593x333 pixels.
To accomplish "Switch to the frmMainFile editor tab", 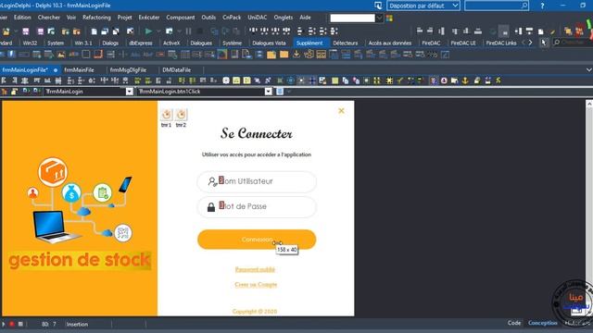I will (x=79, y=70).
